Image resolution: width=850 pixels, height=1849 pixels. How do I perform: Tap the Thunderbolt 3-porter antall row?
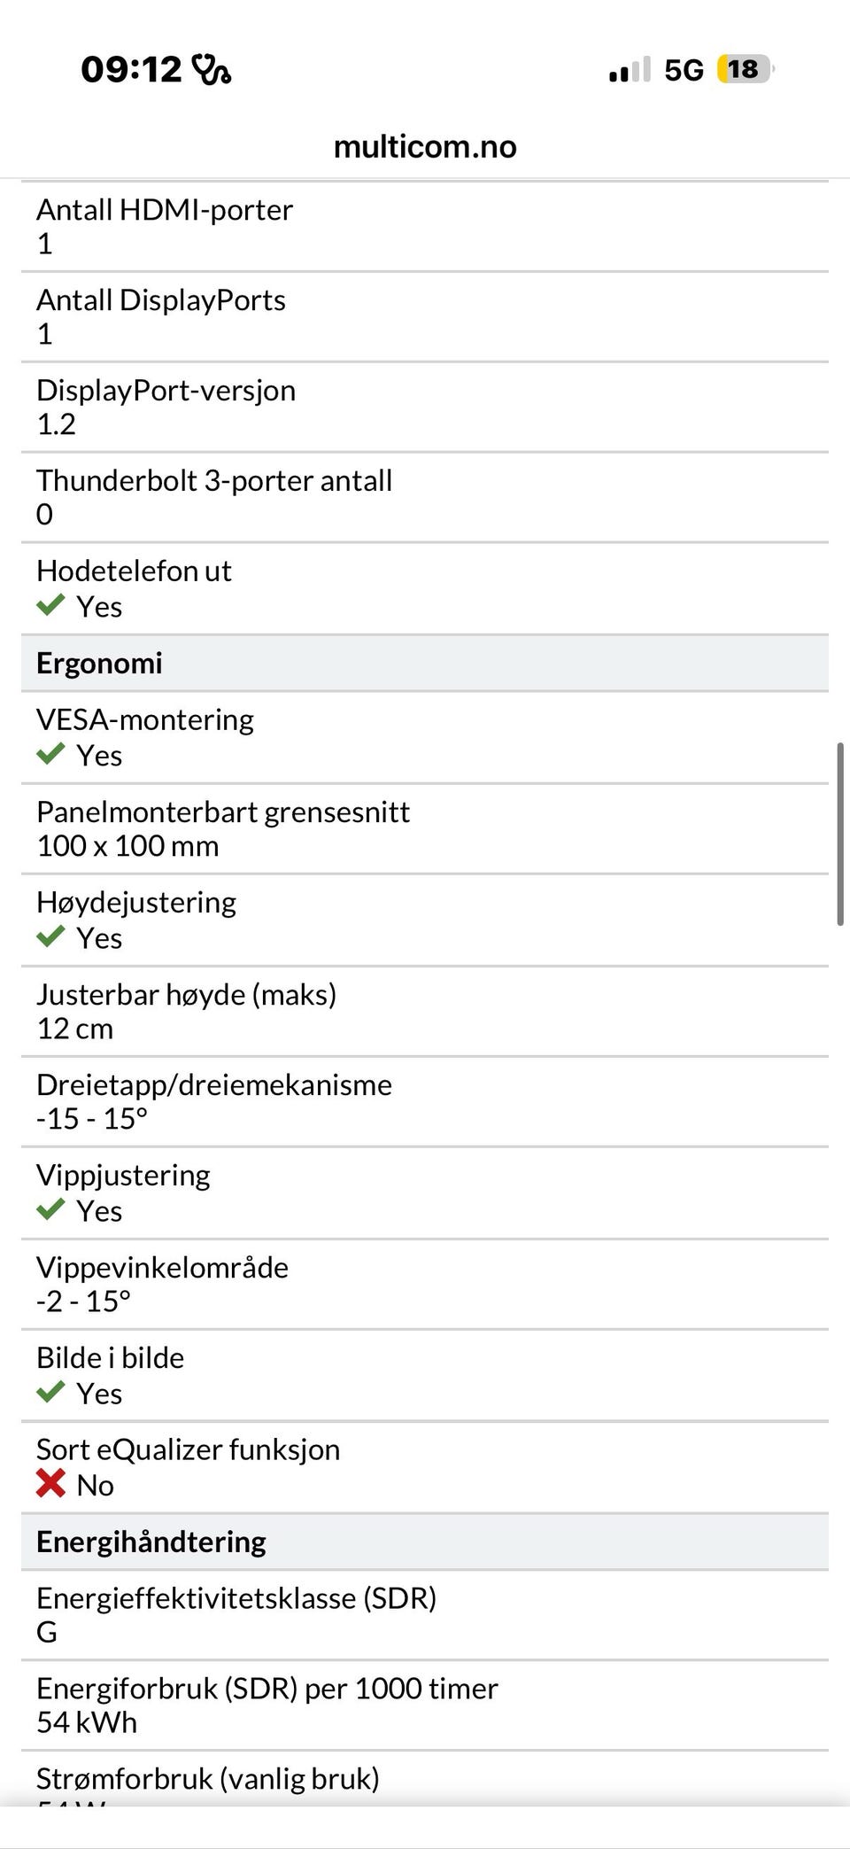(x=425, y=498)
